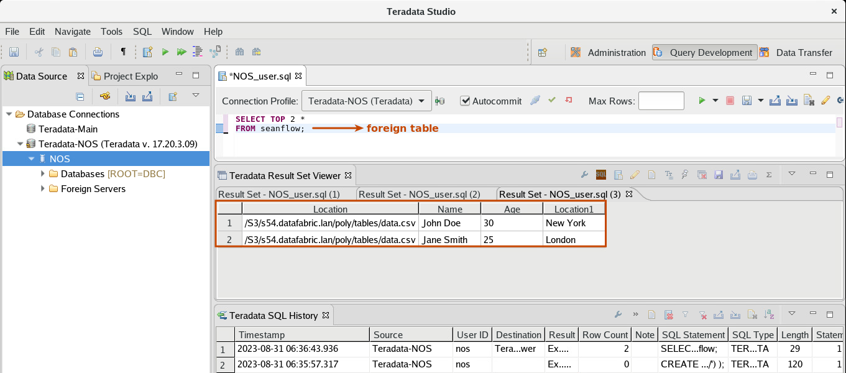
Task: Click the Rollback red arrow icon
Action: click(x=568, y=100)
